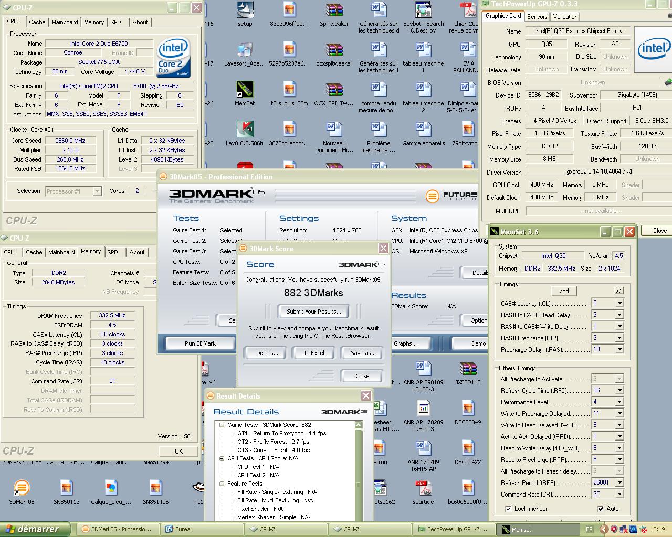The image size is (672, 537).
Task: Open the Gamme appareils document
Action: (423, 134)
